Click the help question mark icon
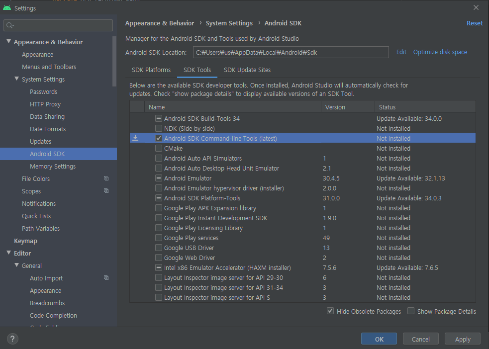Screen dimensions: 489x349 12,339
